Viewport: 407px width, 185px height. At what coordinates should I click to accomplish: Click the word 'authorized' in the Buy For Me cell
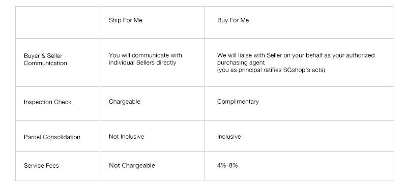360,55
